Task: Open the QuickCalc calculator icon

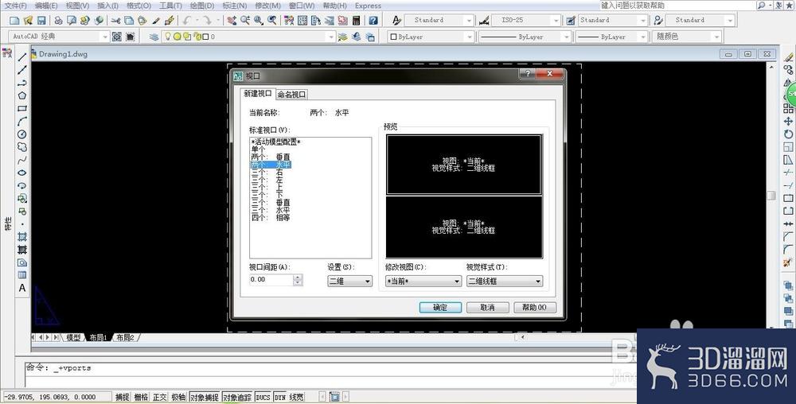Action: 357,20
